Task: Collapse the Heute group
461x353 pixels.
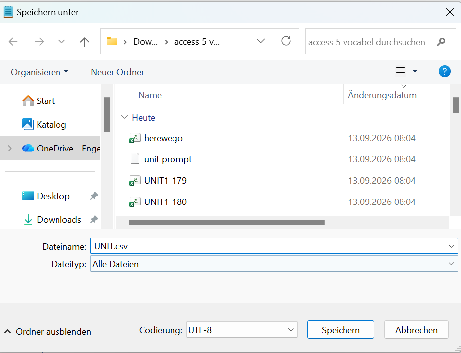Action: pyautogui.click(x=124, y=117)
